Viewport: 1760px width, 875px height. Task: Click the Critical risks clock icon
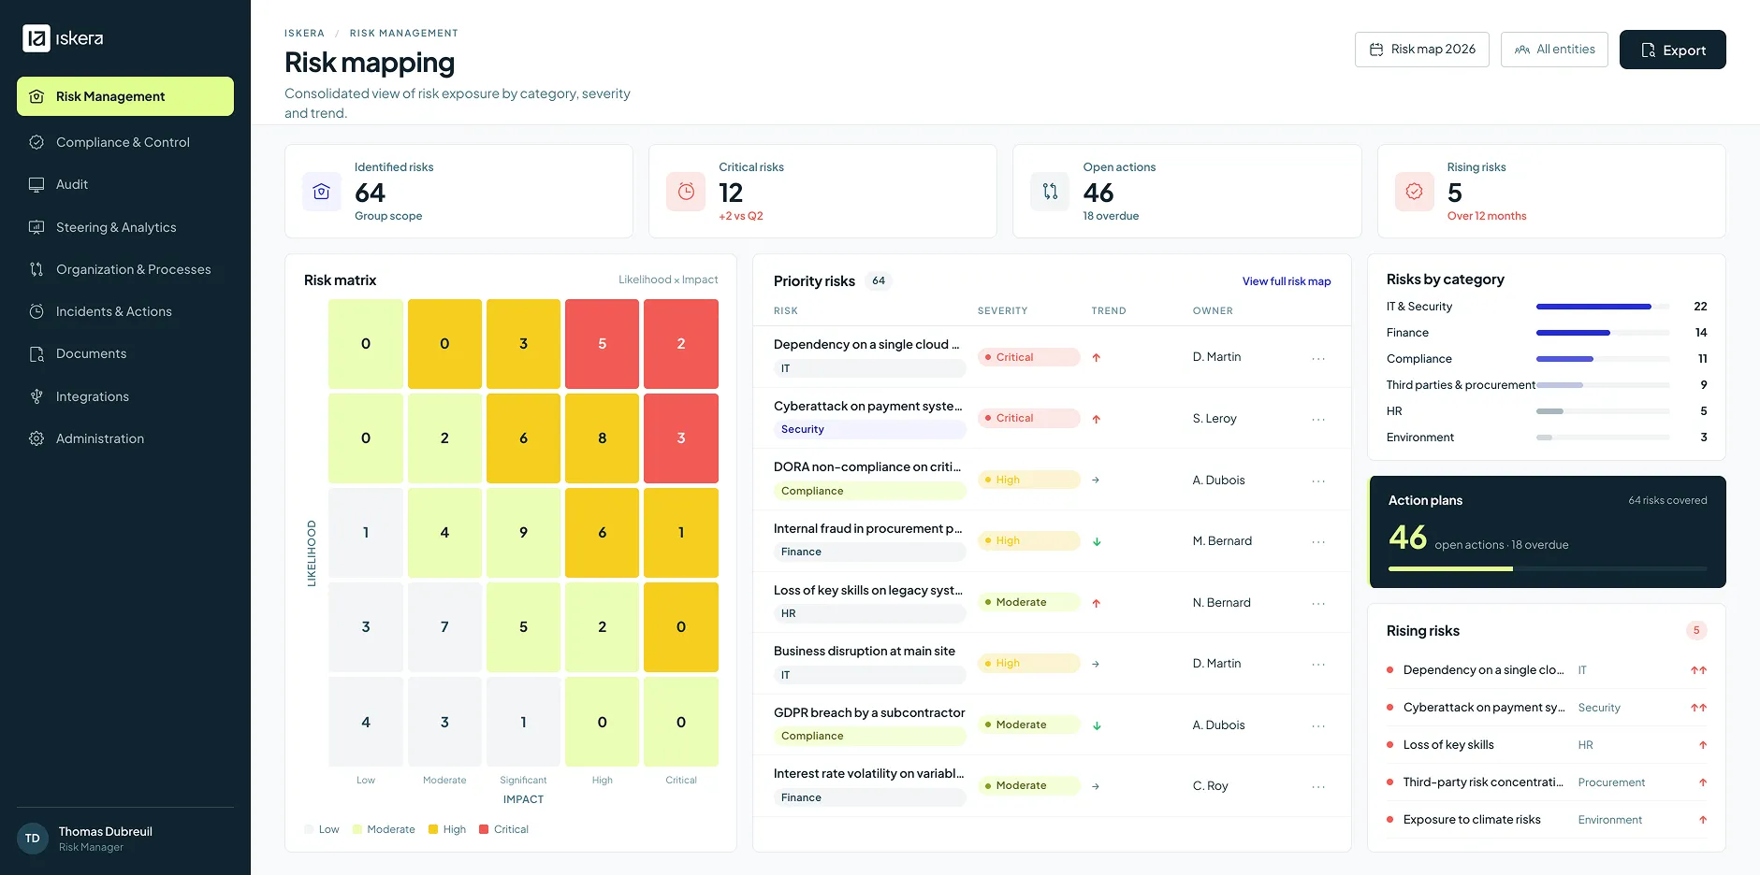pos(686,192)
